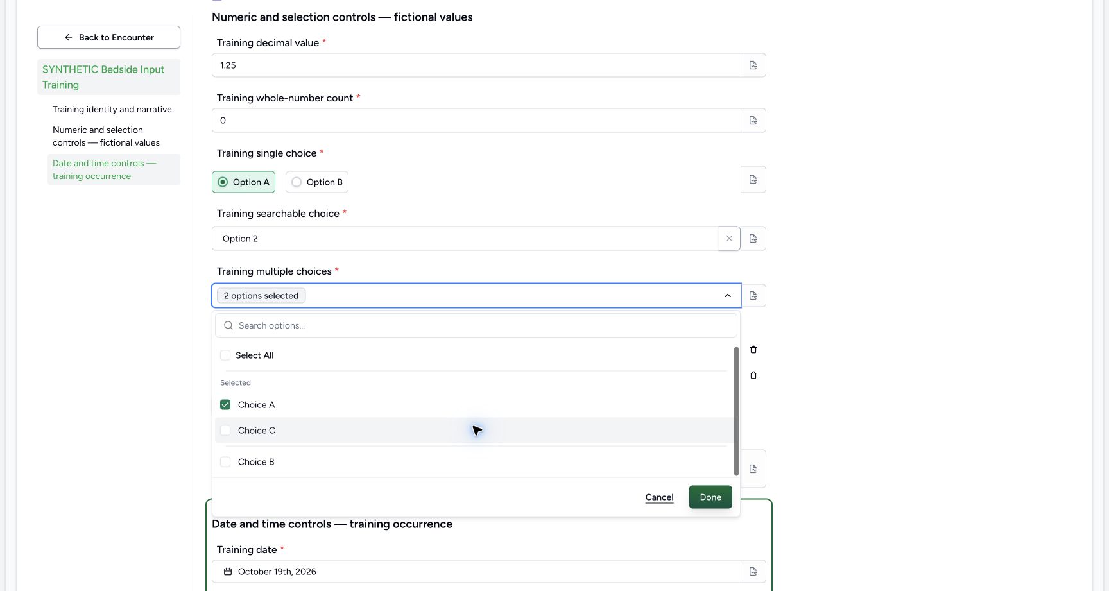Open note icon beside Training single choice

click(x=753, y=180)
